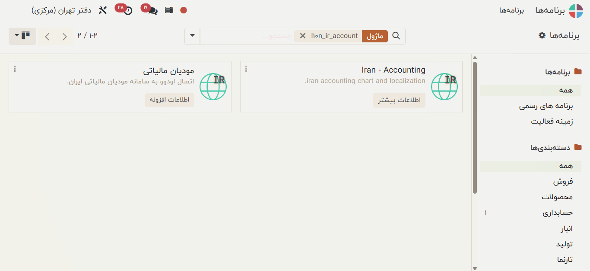Click the برنامه‌ها breadcrumb title
The width and height of the screenshot is (590, 271).
pyautogui.click(x=564, y=35)
